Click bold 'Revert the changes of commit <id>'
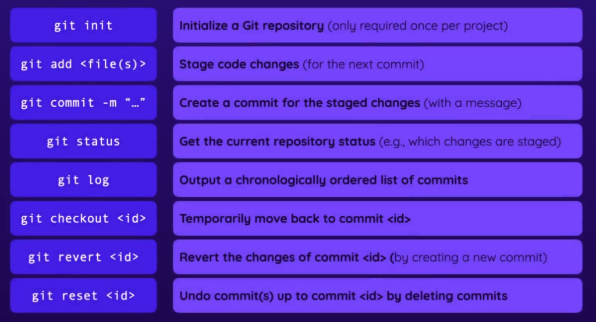 (283, 257)
